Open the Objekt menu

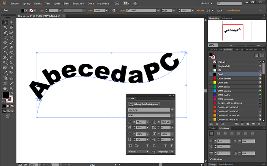(38, 3)
